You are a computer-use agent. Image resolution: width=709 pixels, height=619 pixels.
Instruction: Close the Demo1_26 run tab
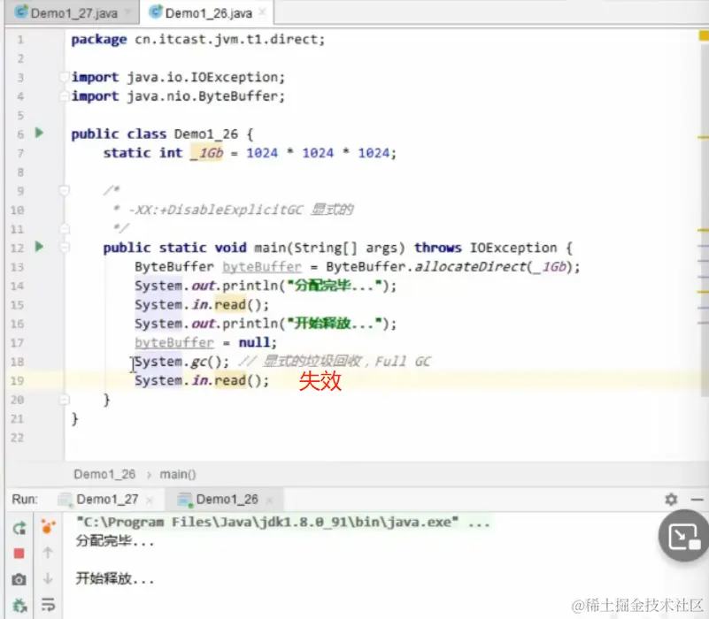(269, 501)
